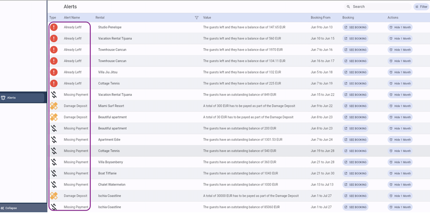Click the Rental column filter funnel icon
Image resolution: width=430 pixels, height=218 pixels.
196,18
